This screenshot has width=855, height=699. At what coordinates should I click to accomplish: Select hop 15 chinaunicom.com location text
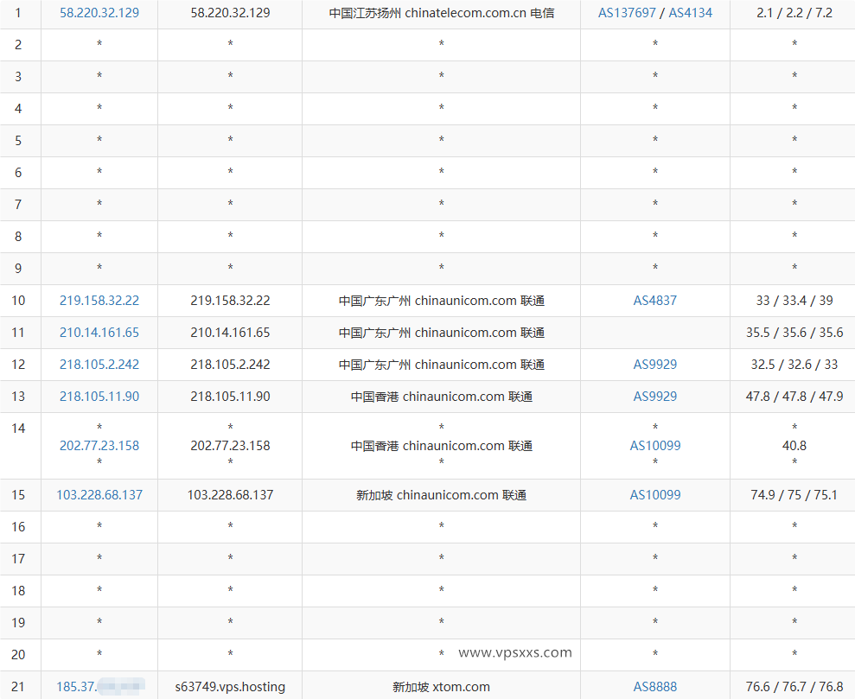441,495
